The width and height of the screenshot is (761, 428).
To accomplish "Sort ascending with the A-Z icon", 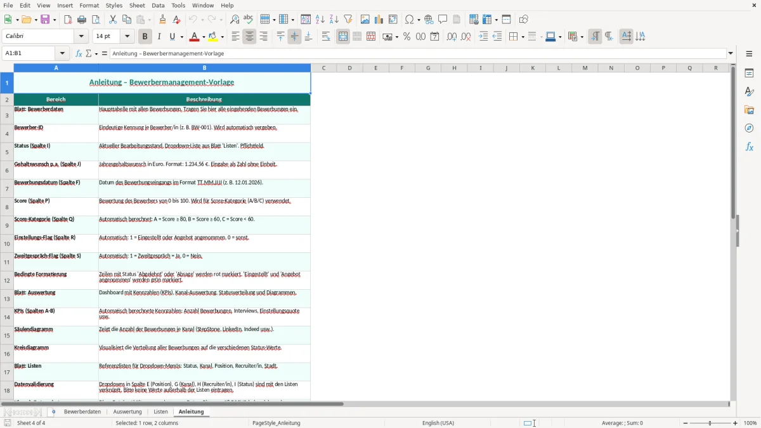I will coord(320,20).
